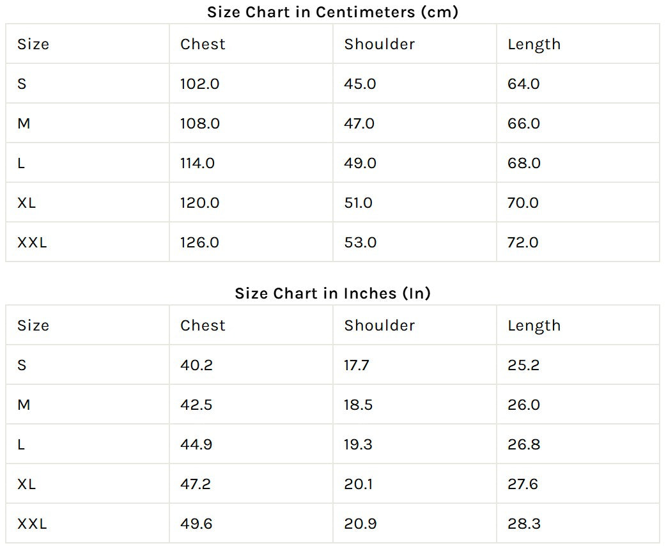Select the 68.0 length cell for size L
The height and width of the screenshot is (546, 666).
pyautogui.click(x=524, y=163)
